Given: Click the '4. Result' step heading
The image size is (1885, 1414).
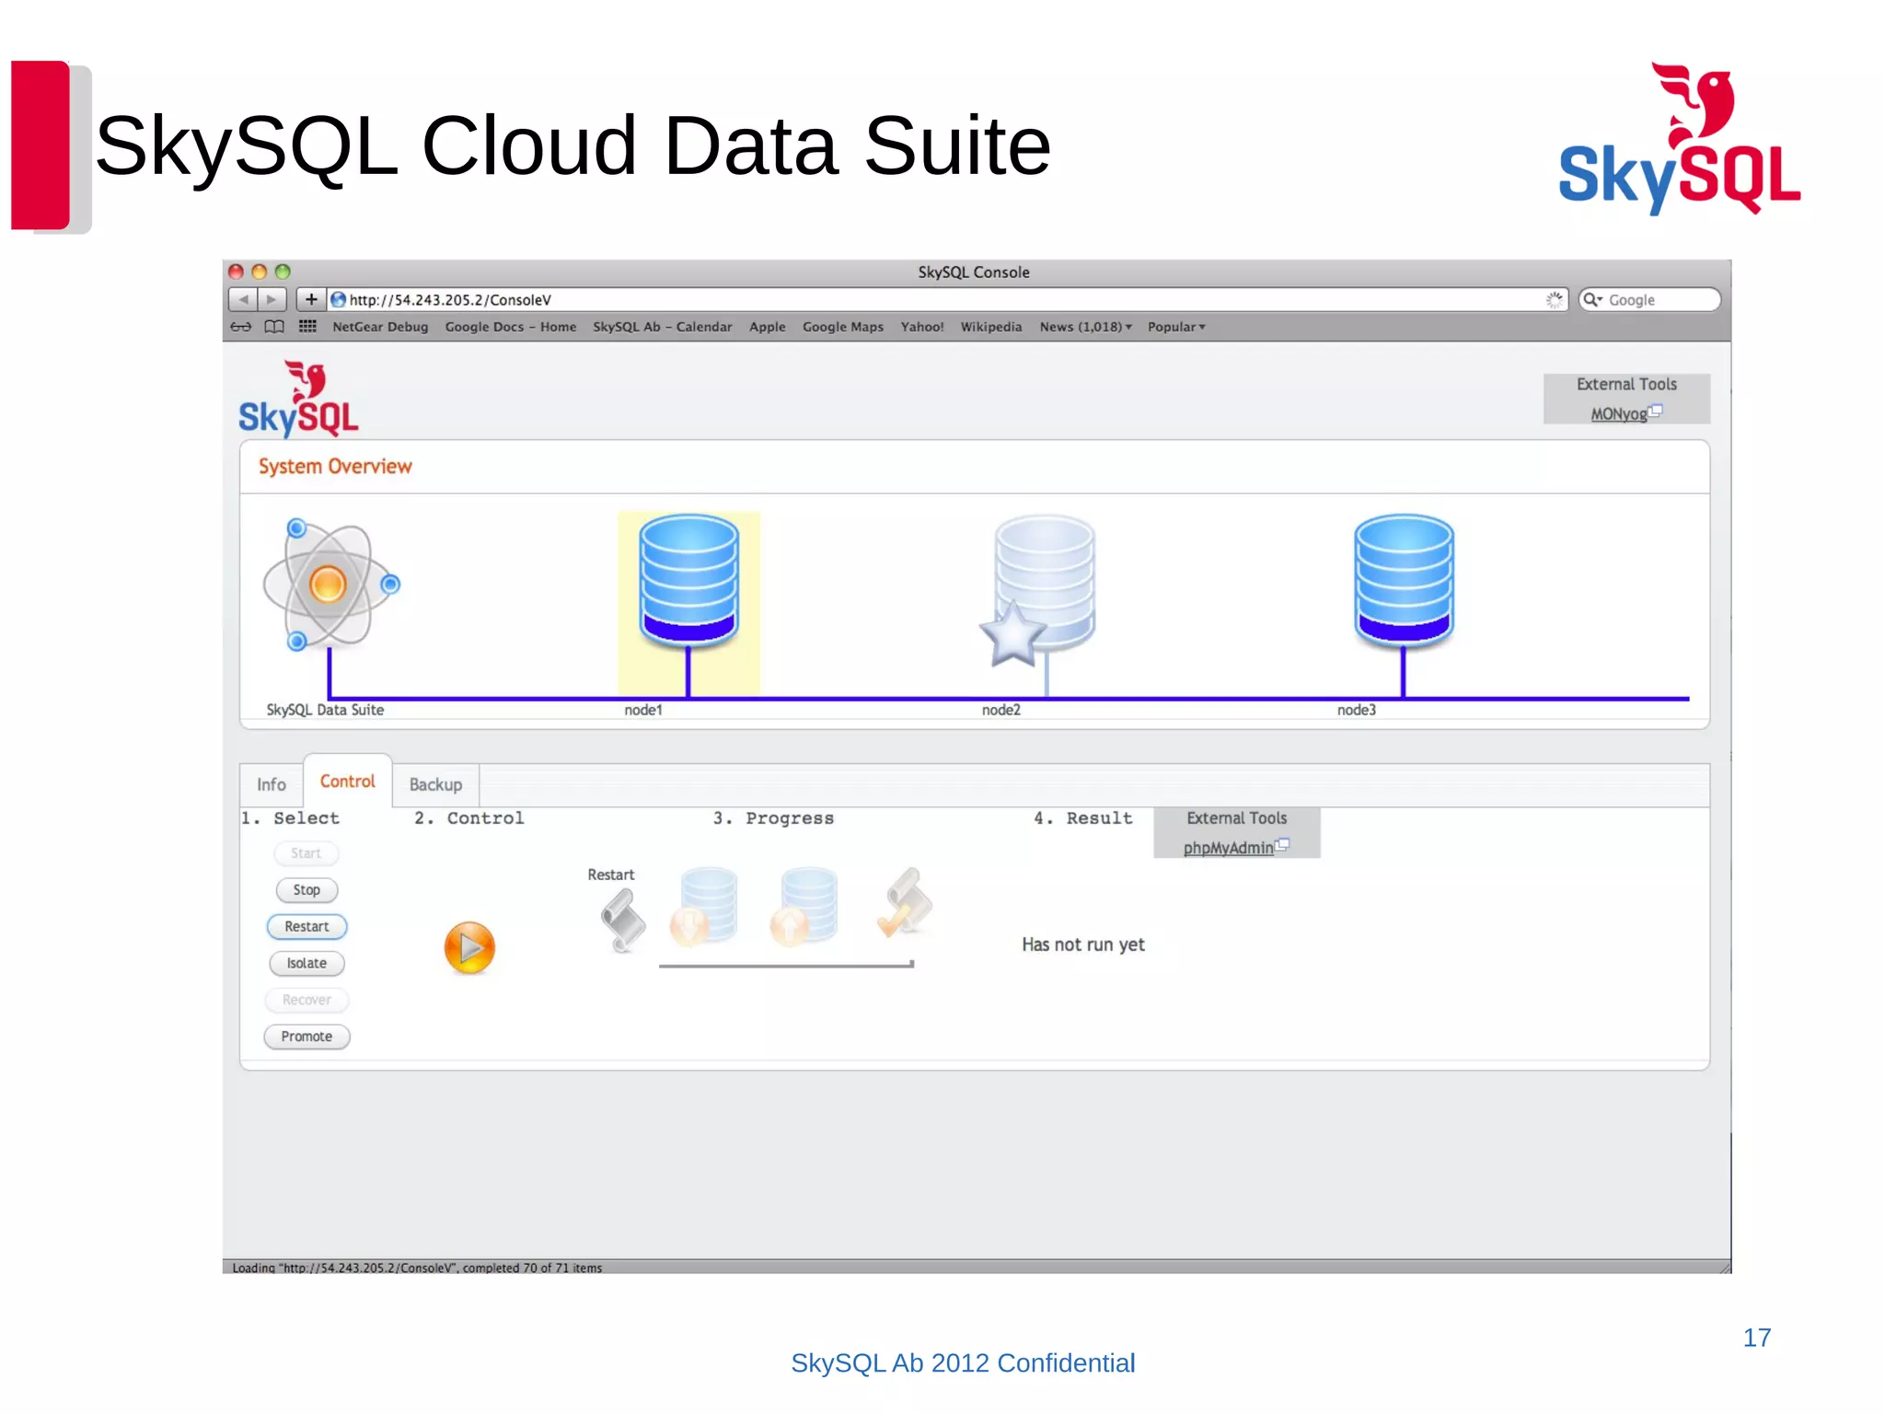Looking at the screenshot, I should tap(1082, 818).
